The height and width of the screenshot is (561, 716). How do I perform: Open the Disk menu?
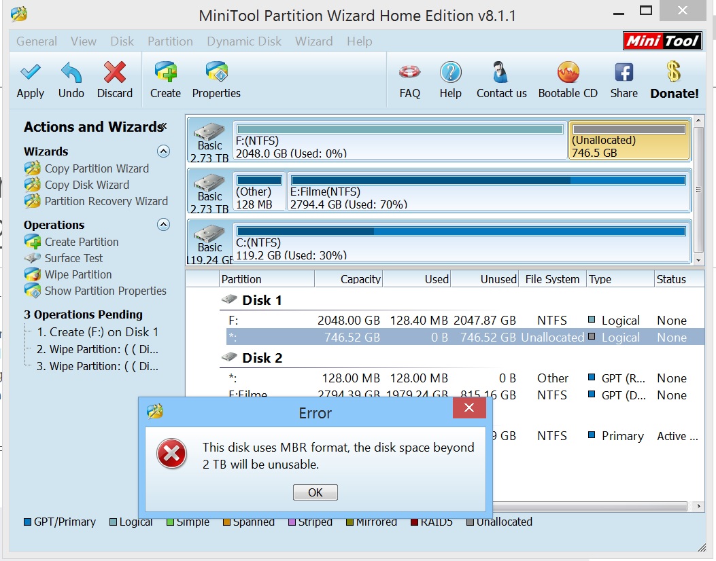pos(122,41)
